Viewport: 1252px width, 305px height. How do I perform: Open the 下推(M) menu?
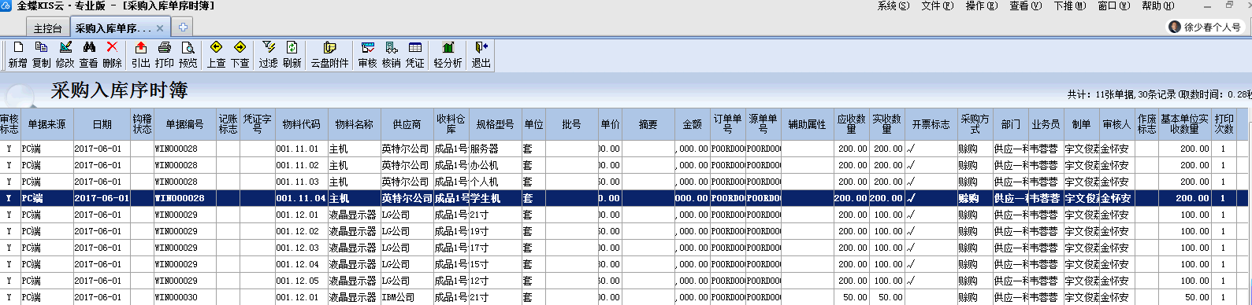tap(1069, 6)
